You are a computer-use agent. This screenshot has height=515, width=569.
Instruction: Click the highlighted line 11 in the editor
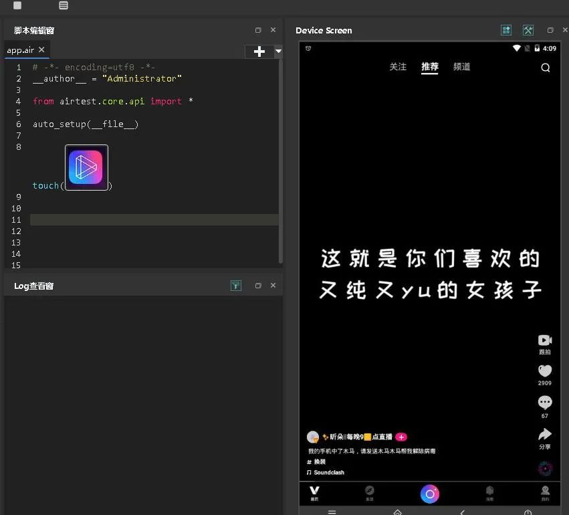[x=154, y=219]
